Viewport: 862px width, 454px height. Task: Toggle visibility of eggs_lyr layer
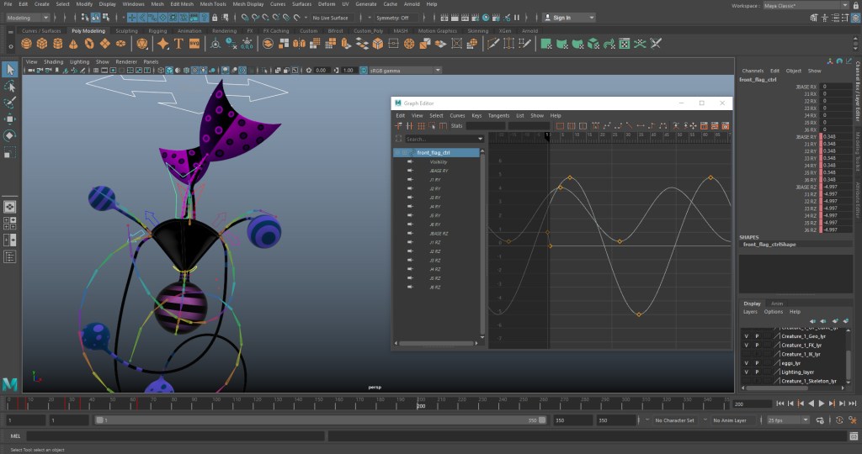(746, 363)
